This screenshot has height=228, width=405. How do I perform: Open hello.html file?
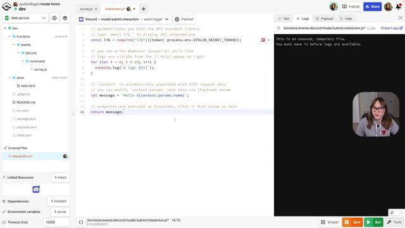(x=28, y=86)
